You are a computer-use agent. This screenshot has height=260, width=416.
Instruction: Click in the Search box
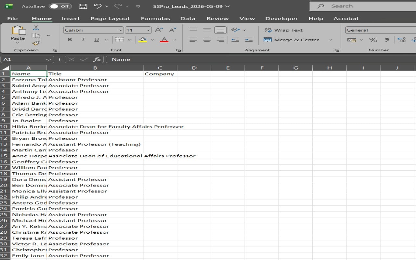363,6
